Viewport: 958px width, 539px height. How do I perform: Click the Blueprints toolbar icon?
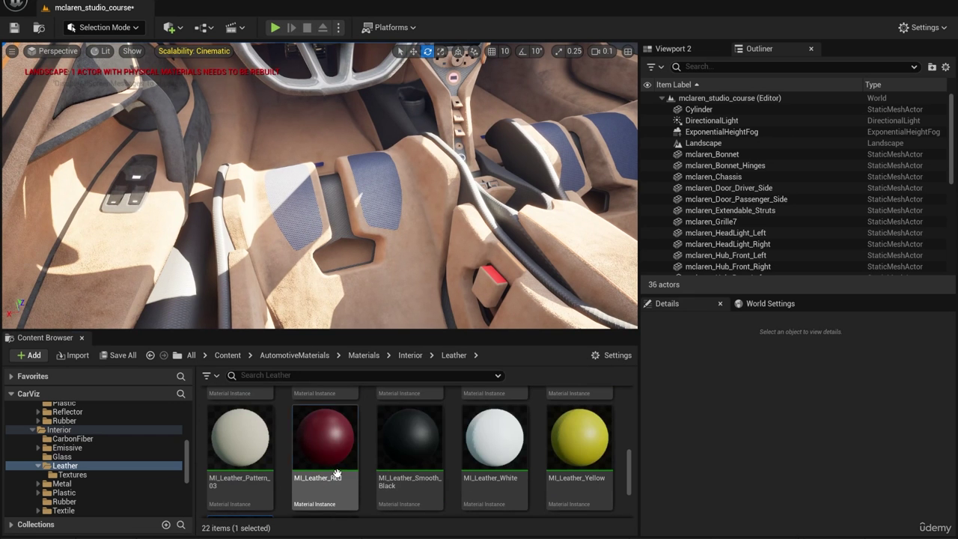tap(204, 28)
